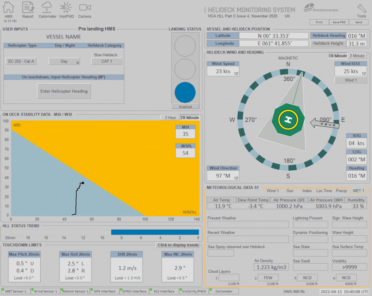Screen dimensions: 372x296
Task: Open the Helideck Category CAT 1 selector
Action: click(106, 61)
